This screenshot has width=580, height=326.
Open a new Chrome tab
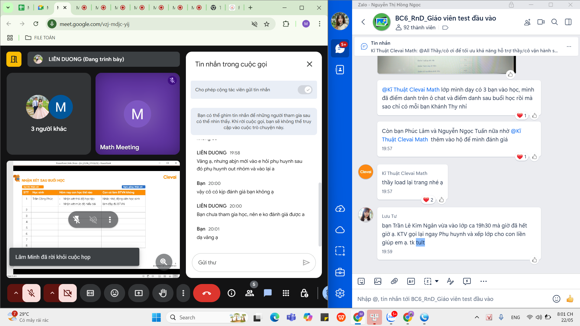pyautogui.click(x=250, y=8)
